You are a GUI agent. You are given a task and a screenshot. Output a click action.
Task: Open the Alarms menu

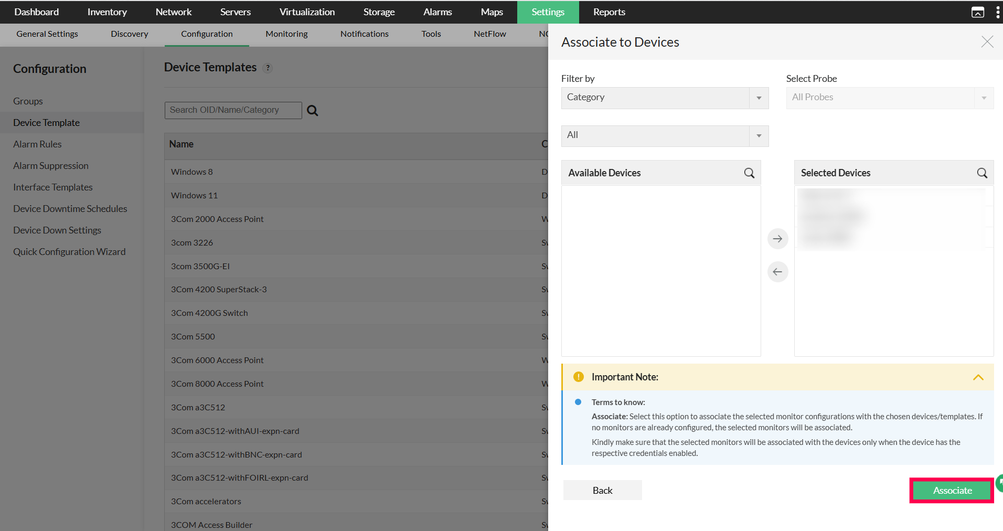pyautogui.click(x=438, y=12)
